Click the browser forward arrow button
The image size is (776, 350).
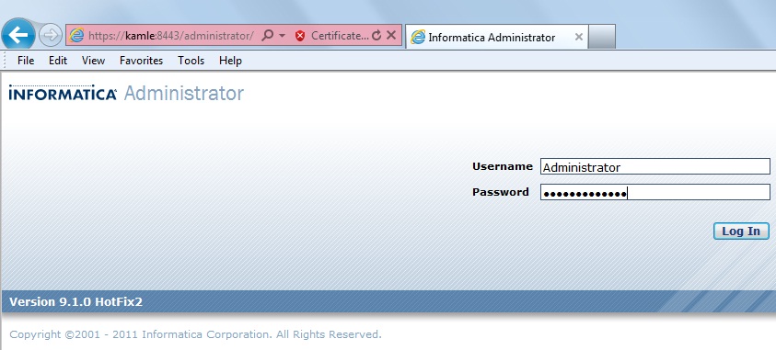point(50,36)
